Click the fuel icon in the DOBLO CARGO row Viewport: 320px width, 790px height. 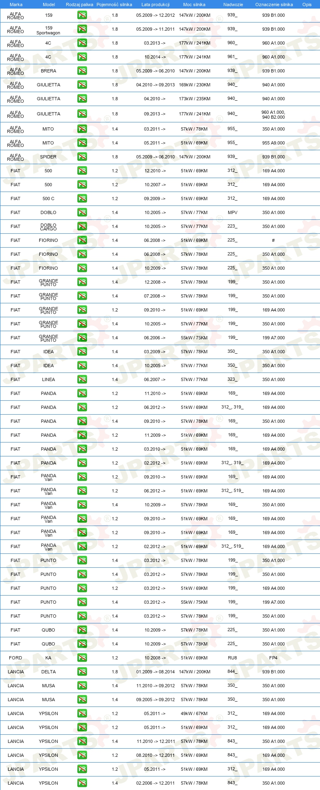(x=82, y=226)
